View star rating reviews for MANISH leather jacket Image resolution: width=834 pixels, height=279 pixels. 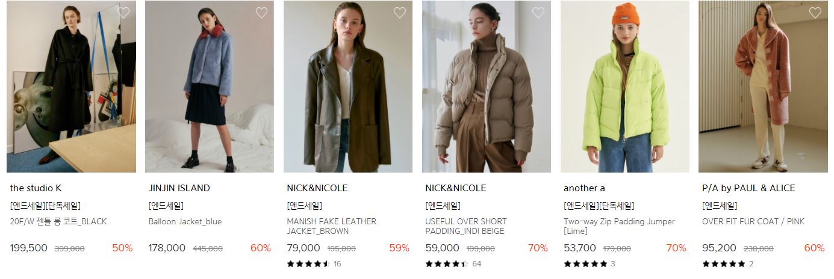[314, 263]
